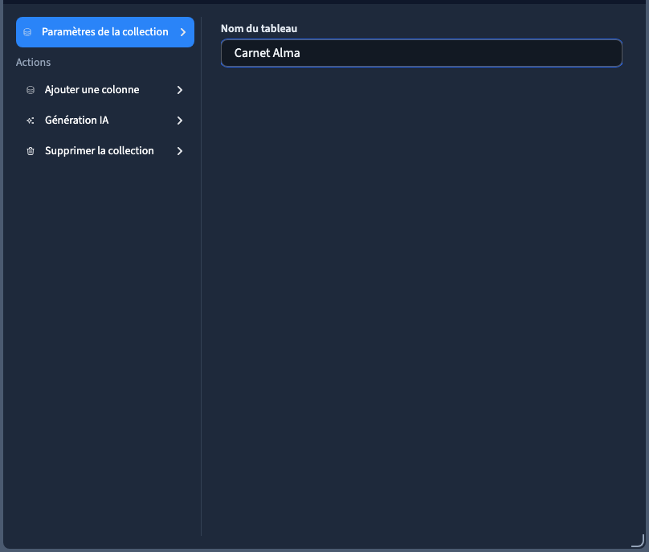Open Paramètres de la collection menu item
Viewport: 649px width, 552px height.
(105, 32)
